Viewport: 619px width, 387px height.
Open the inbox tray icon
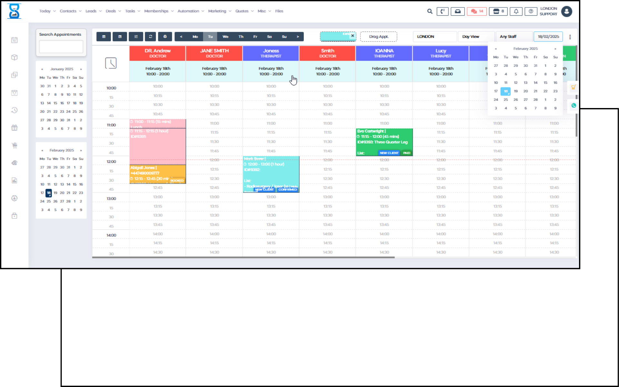pos(457,11)
